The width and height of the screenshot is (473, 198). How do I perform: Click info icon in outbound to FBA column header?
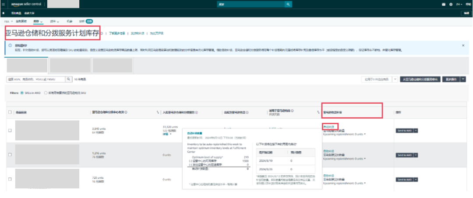[x=247, y=112]
